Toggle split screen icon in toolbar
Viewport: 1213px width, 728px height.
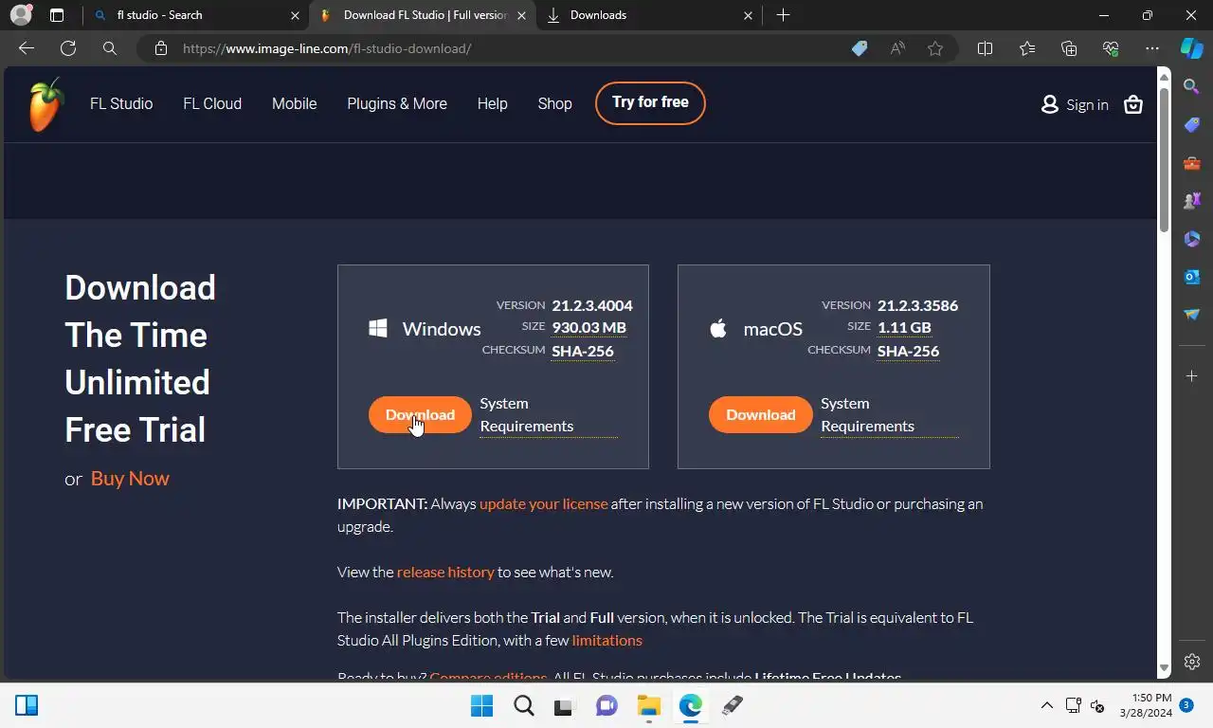point(985,48)
